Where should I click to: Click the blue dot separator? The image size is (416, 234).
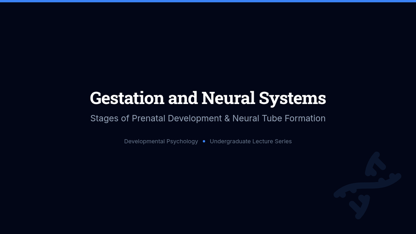tap(204, 141)
